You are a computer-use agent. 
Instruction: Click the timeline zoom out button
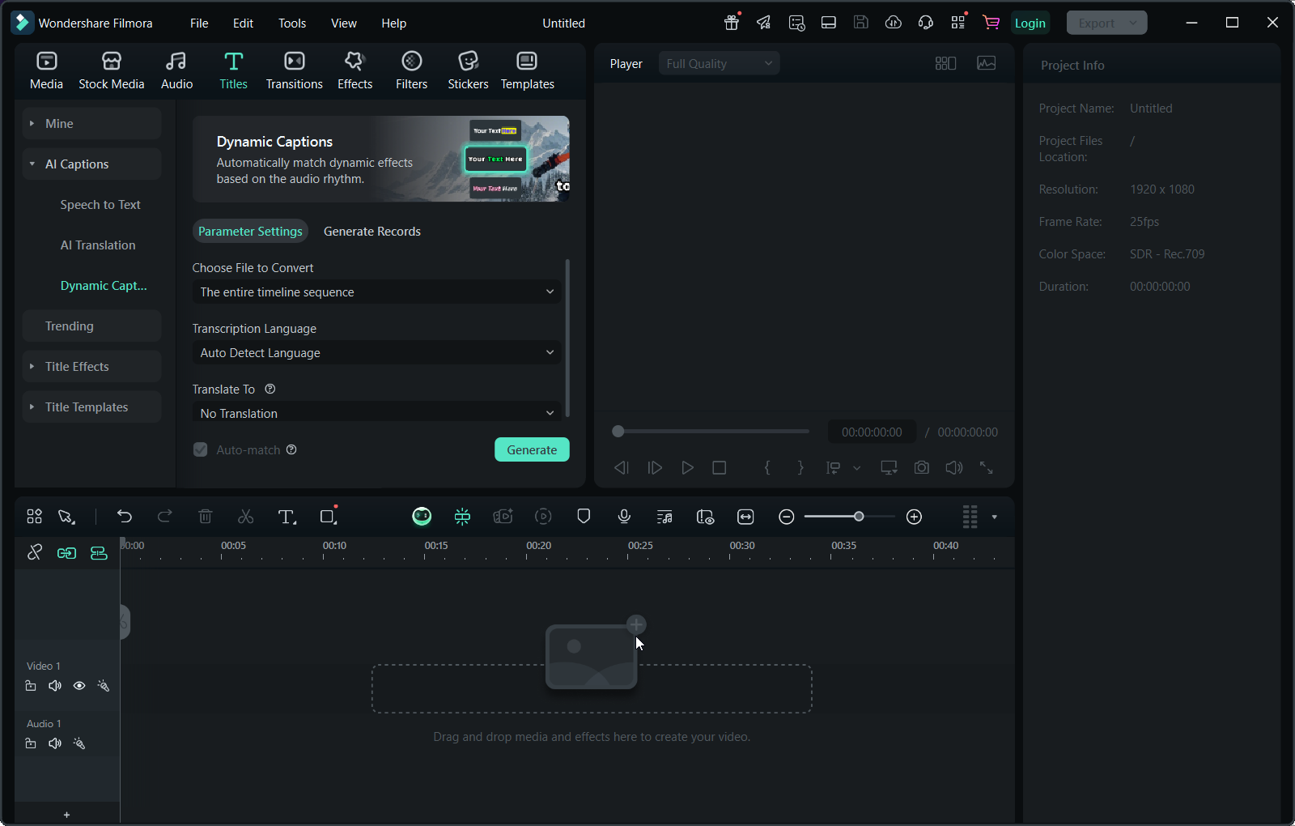786,517
